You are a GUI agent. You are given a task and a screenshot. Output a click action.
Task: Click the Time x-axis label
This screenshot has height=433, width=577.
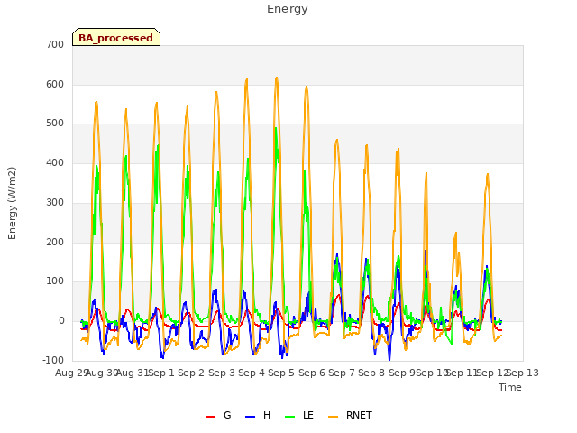coord(510,387)
